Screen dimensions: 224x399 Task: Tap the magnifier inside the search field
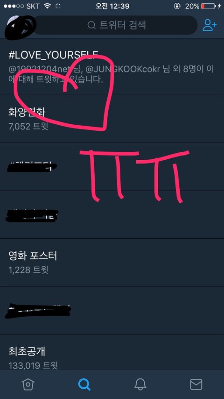(x=91, y=25)
